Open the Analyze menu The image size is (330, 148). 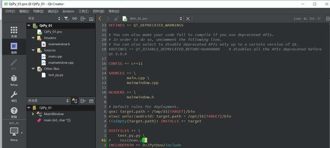coord(68,11)
